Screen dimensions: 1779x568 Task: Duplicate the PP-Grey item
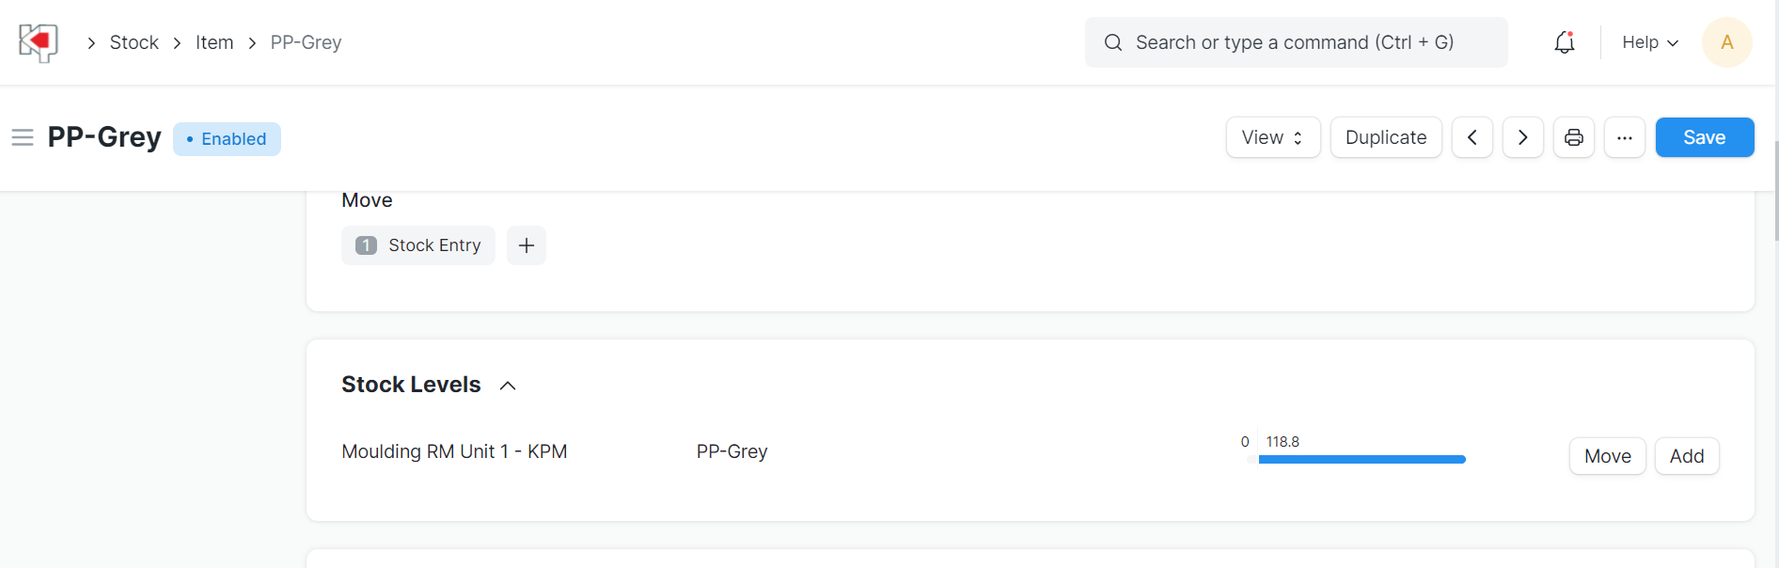pos(1385,137)
